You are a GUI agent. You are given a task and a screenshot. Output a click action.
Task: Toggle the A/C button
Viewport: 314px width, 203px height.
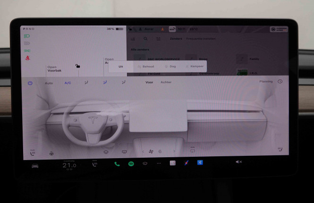tap(68, 83)
